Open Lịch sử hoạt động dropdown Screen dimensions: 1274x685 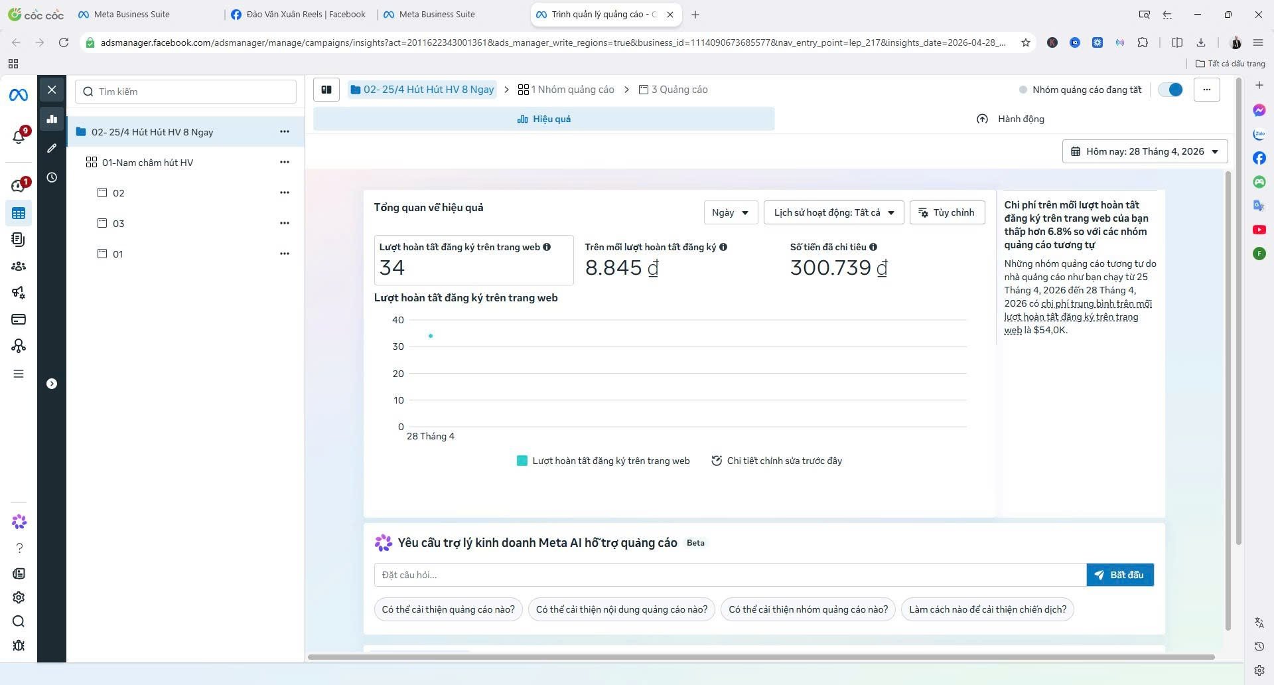pos(833,212)
